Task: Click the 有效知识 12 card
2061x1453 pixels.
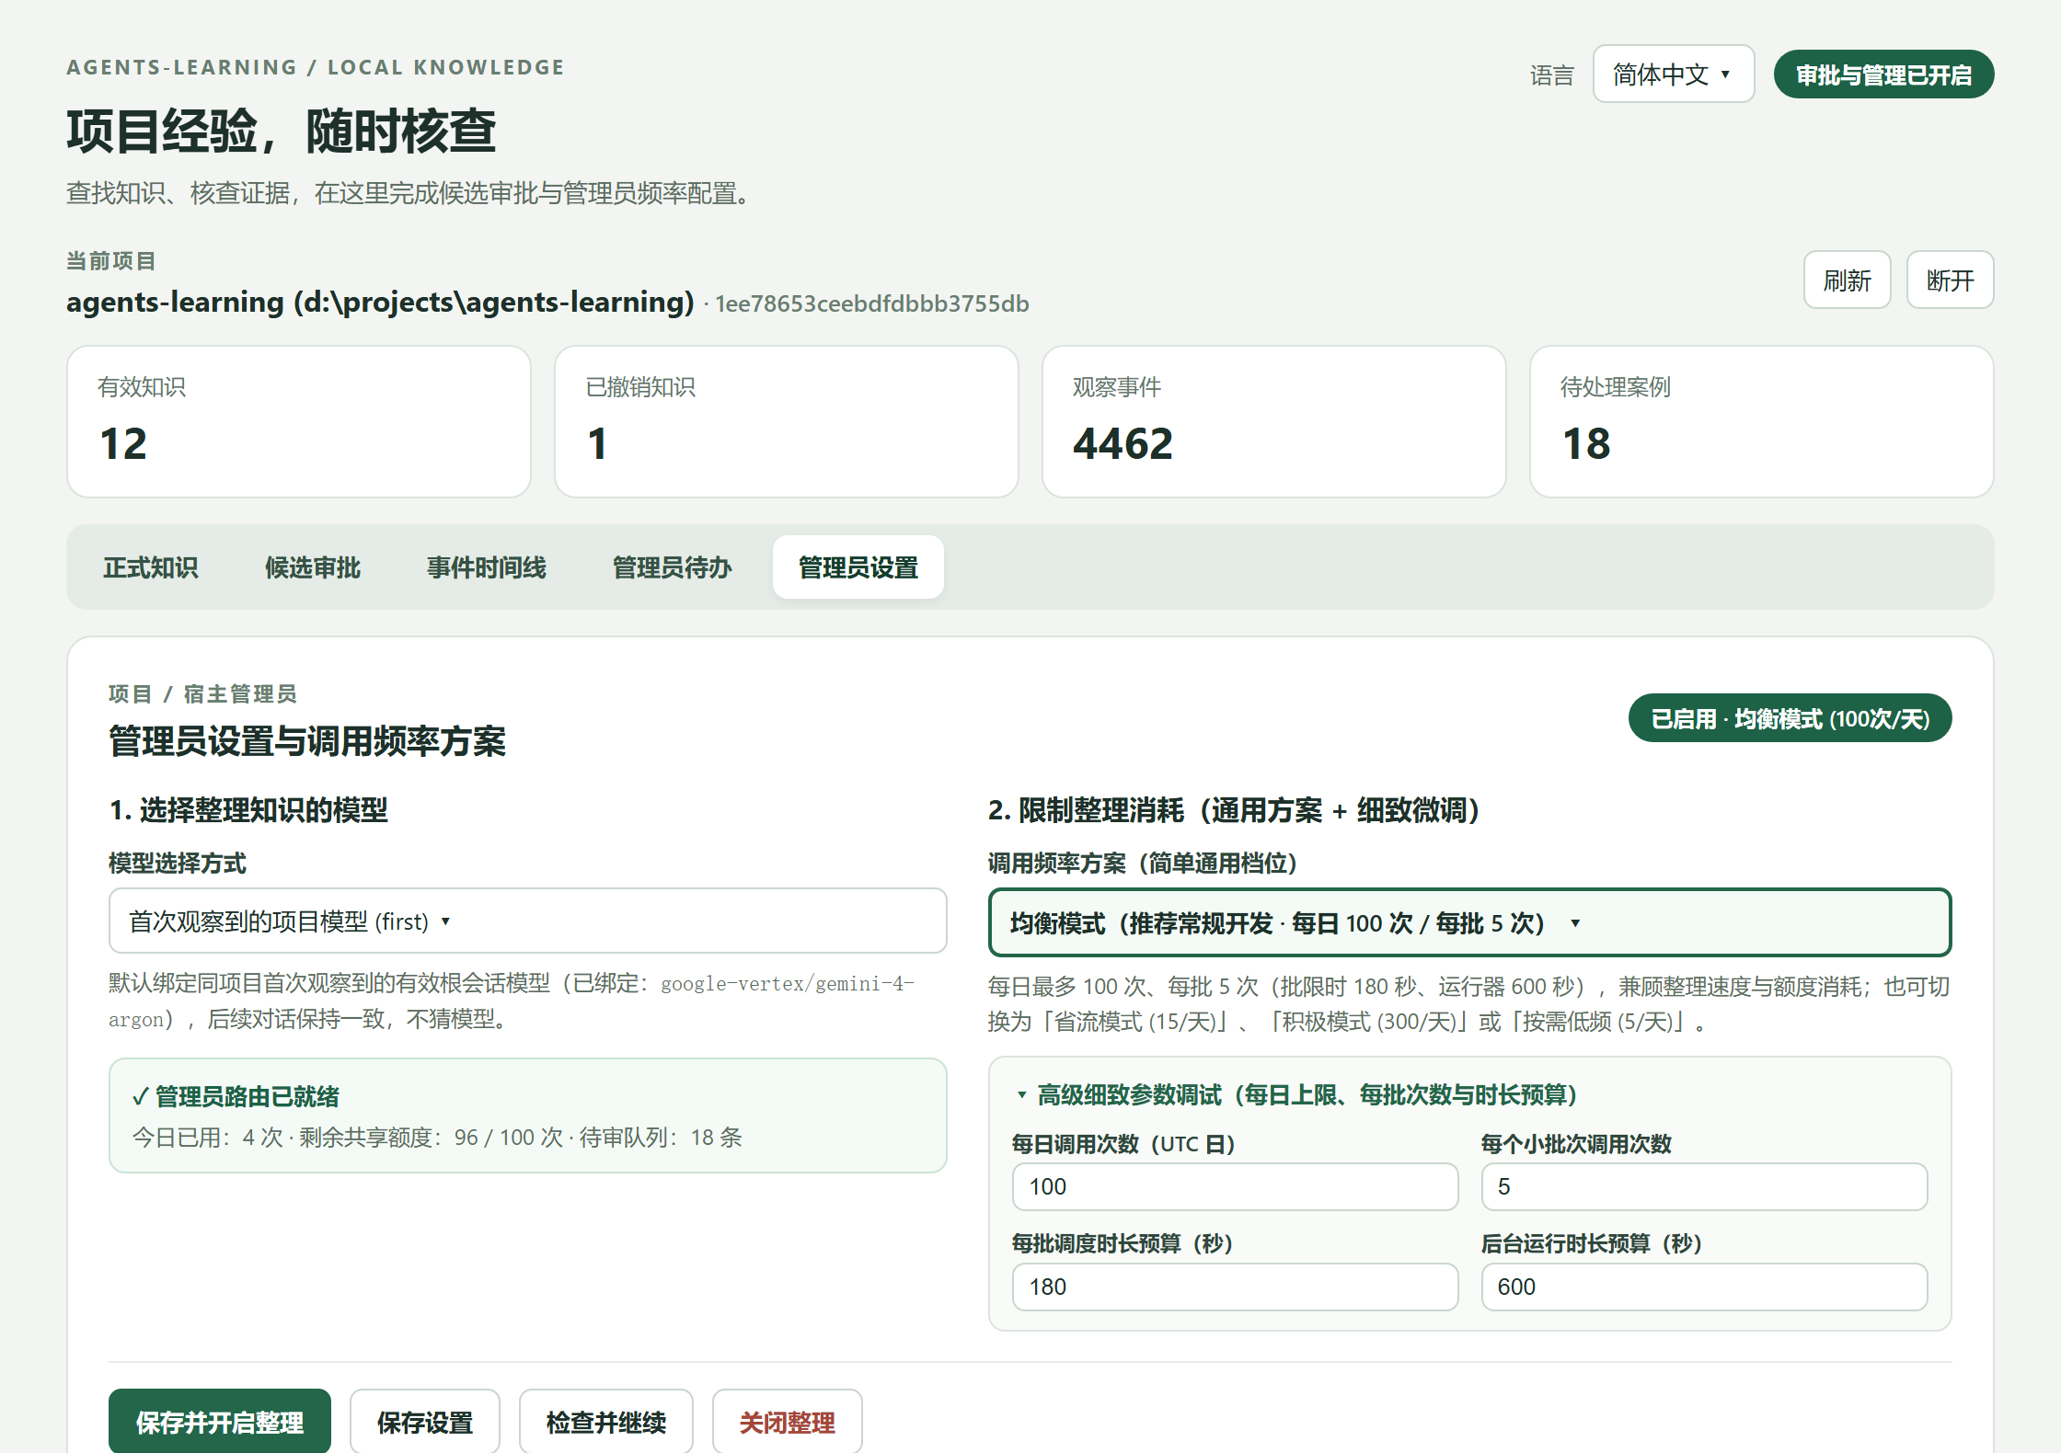Action: pyautogui.click(x=299, y=421)
